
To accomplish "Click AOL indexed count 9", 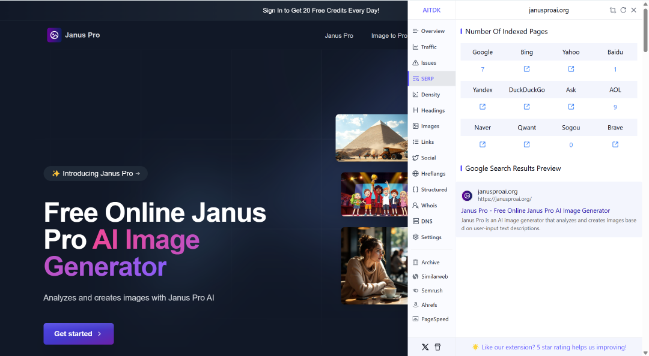I will pos(615,107).
